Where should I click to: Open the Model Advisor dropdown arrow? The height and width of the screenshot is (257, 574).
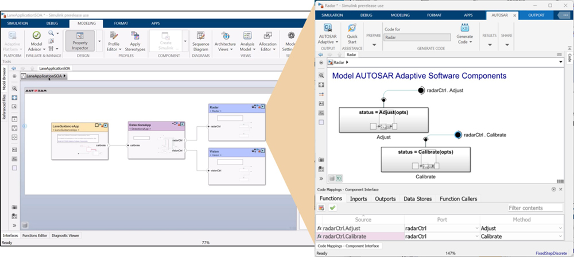(44, 49)
